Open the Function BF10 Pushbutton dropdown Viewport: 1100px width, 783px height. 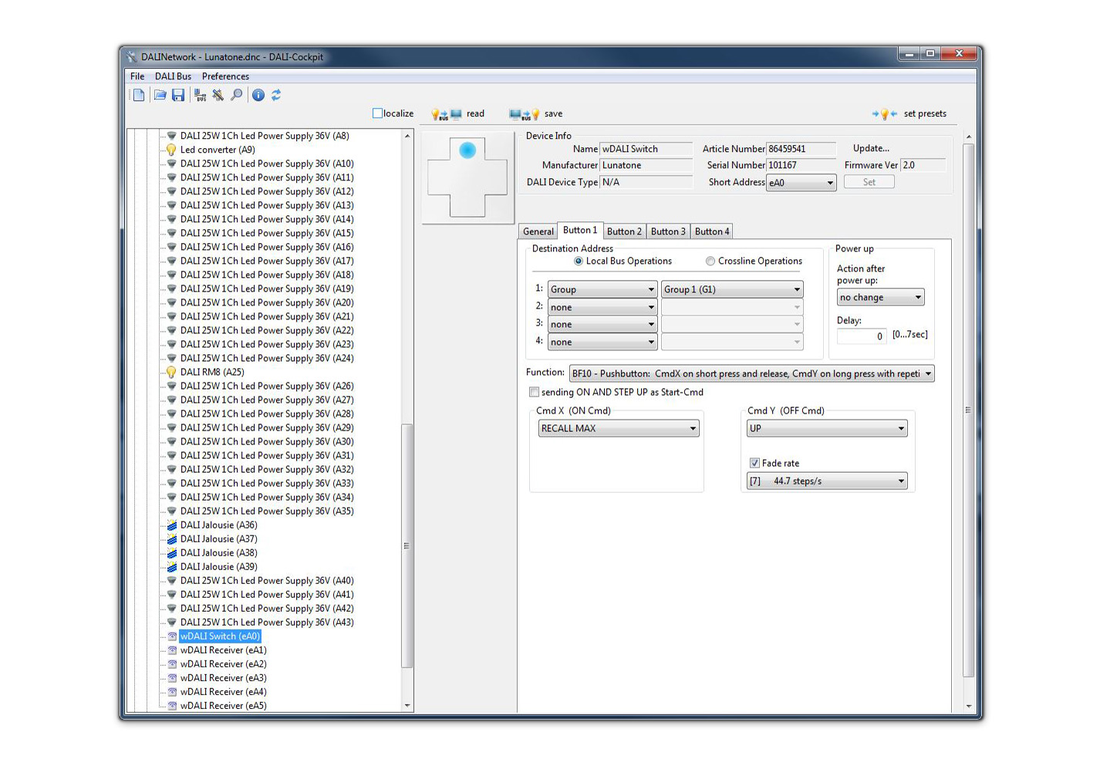[751, 373]
